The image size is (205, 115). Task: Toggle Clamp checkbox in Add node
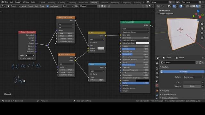tap(91, 74)
